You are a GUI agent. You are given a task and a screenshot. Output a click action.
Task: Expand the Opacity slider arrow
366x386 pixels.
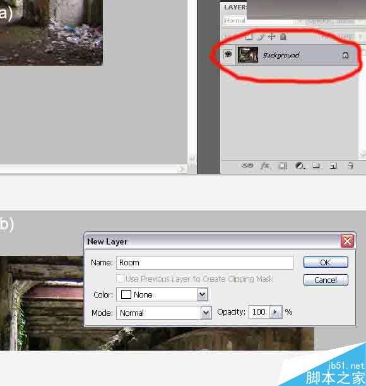[276, 312]
